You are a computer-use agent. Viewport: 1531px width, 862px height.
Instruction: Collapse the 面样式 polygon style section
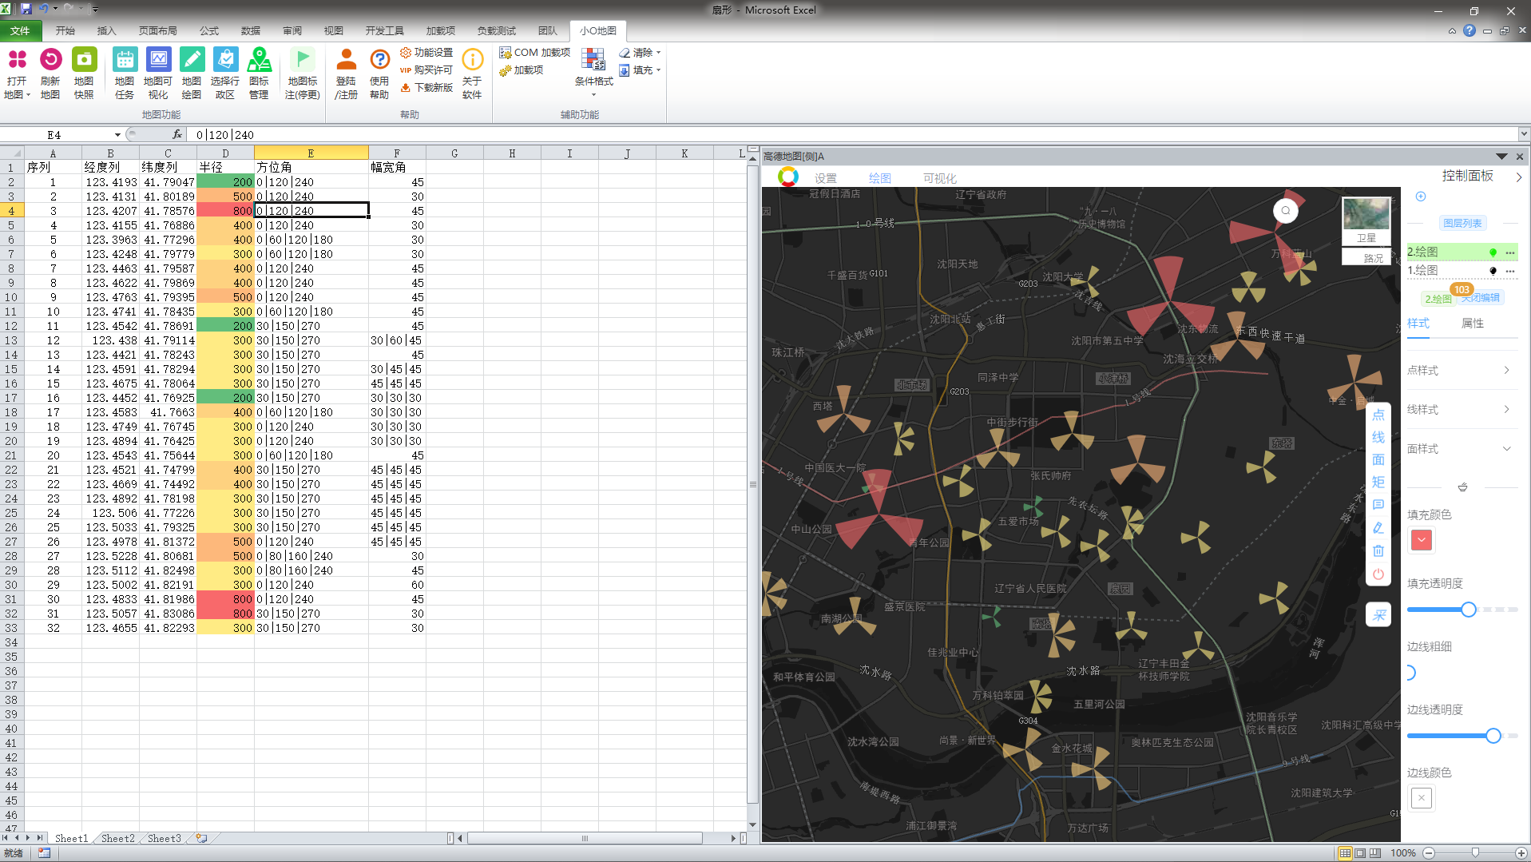tap(1506, 448)
